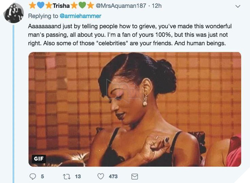Click the blue heart emoji in the display name
250x183 pixels.
40,6
